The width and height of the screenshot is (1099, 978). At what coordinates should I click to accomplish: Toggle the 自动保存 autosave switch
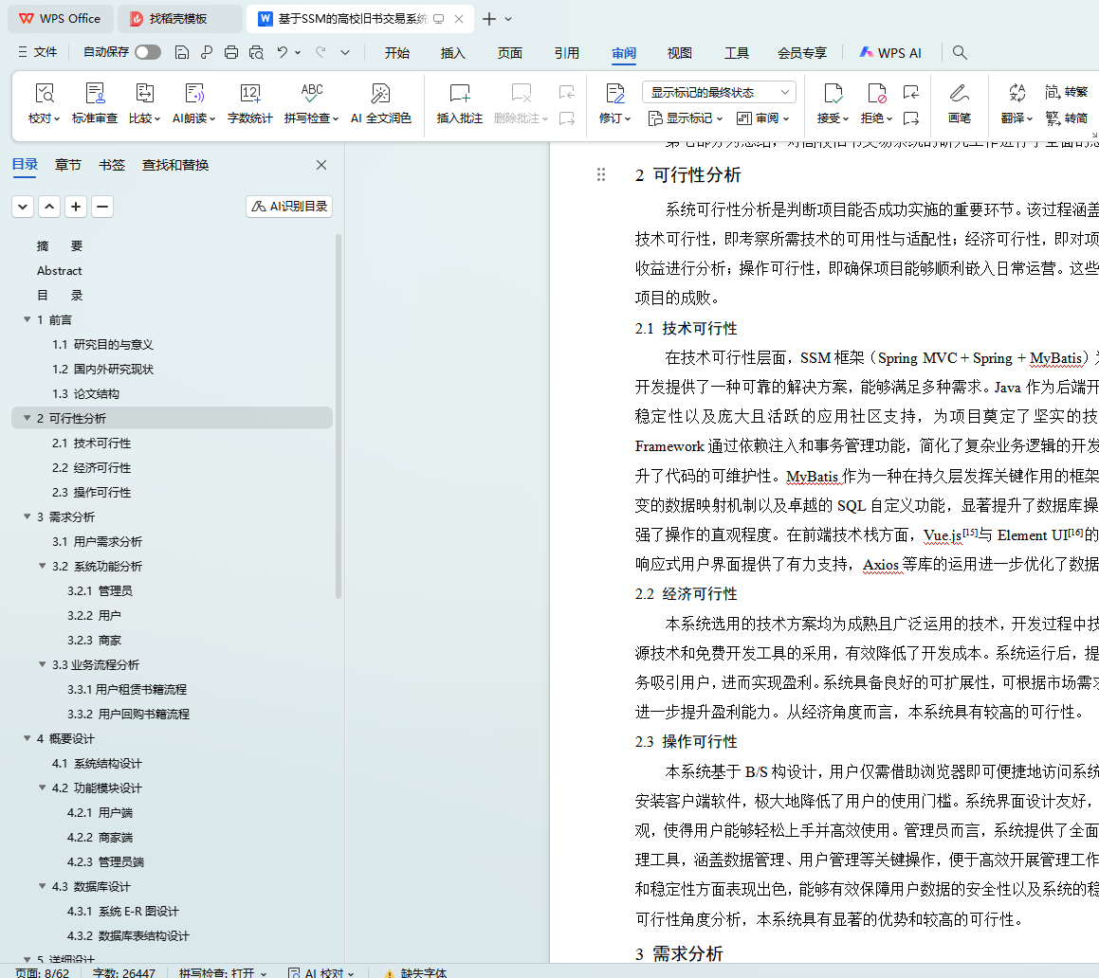click(x=147, y=53)
